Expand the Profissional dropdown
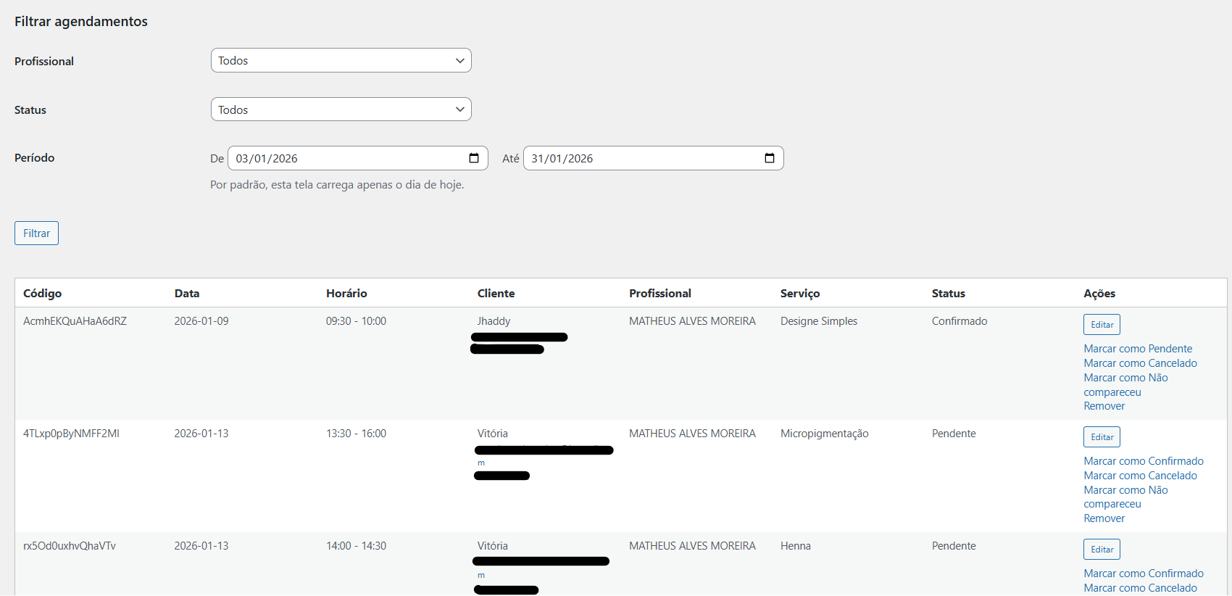 point(341,60)
